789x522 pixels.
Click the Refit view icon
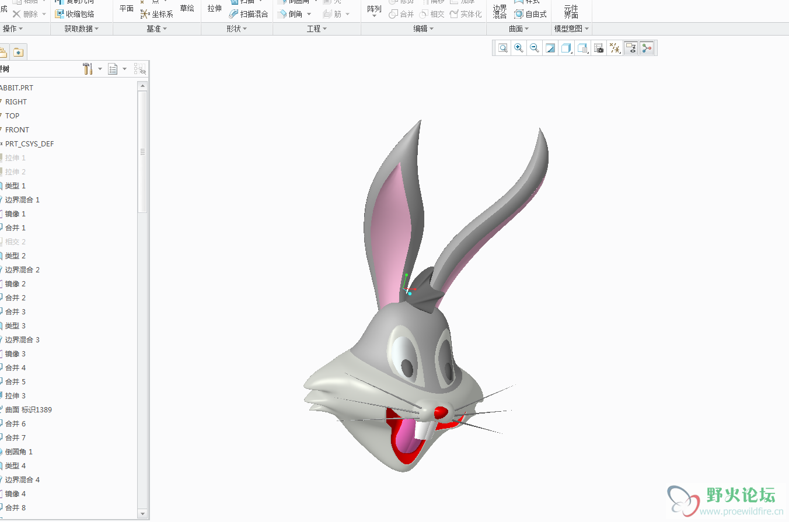click(x=502, y=48)
